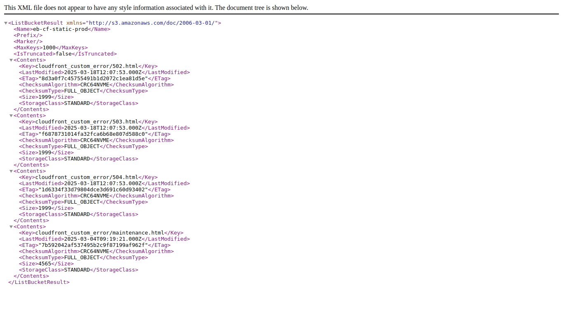Screen dimensions: 563x316
Task: Click the 'XML file does not appear' notice
Action: (156, 8)
